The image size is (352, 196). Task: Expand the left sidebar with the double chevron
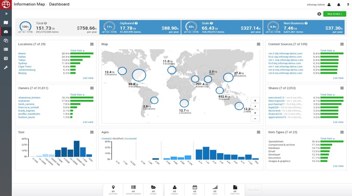click(6, 13)
